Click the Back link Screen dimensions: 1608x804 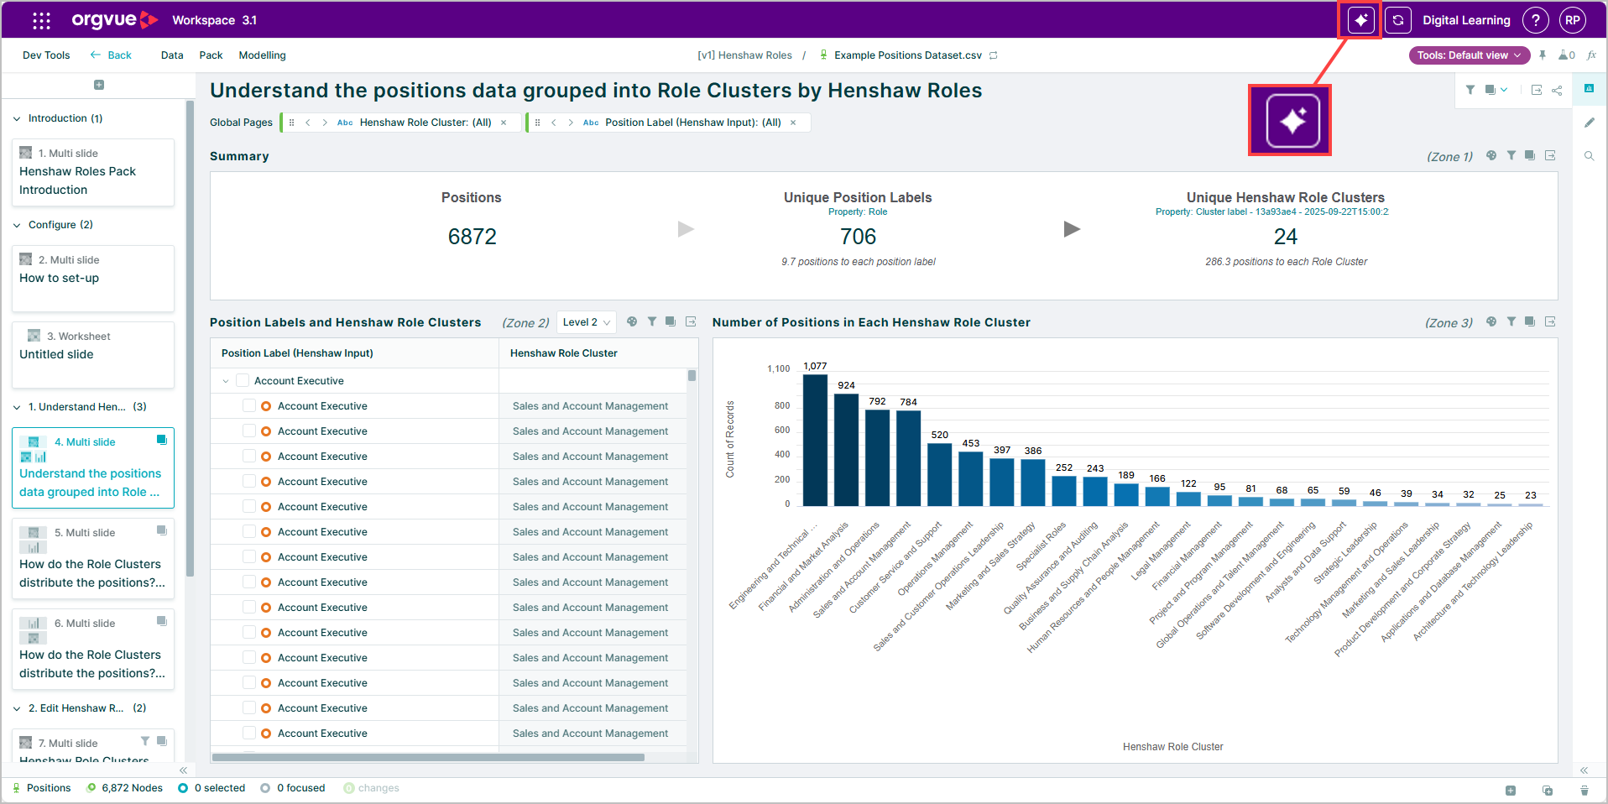point(111,55)
